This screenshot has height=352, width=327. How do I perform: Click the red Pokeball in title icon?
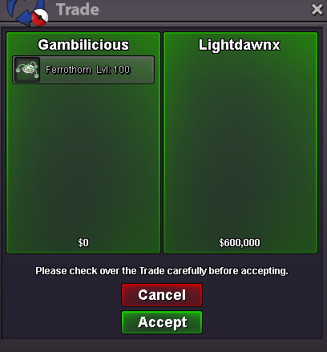(39, 18)
